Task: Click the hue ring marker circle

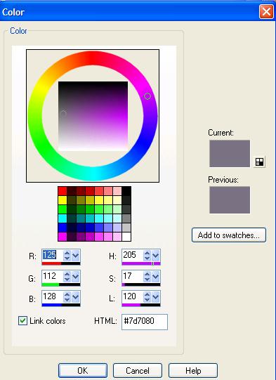Action: point(147,96)
